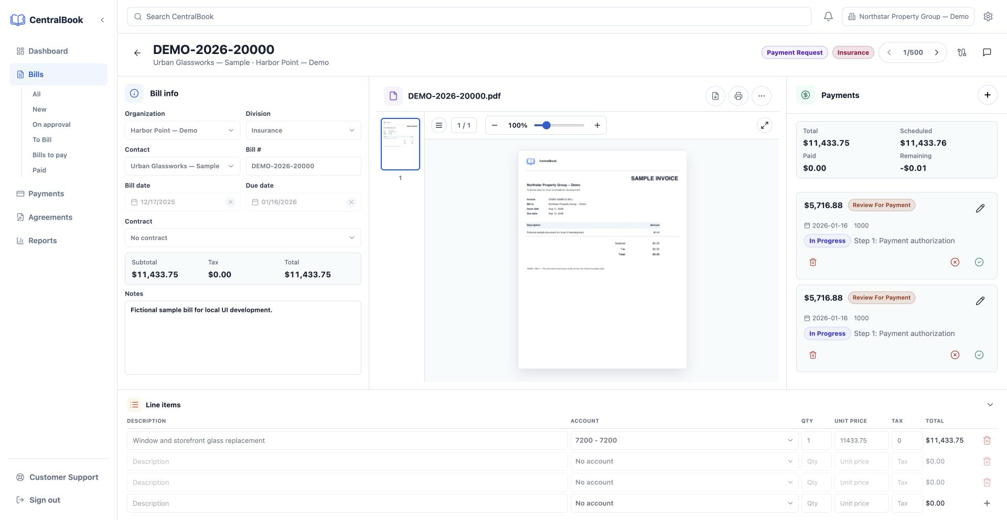1007x520 pixels.
Task: Print the PDF document
Action: point(738,96)
